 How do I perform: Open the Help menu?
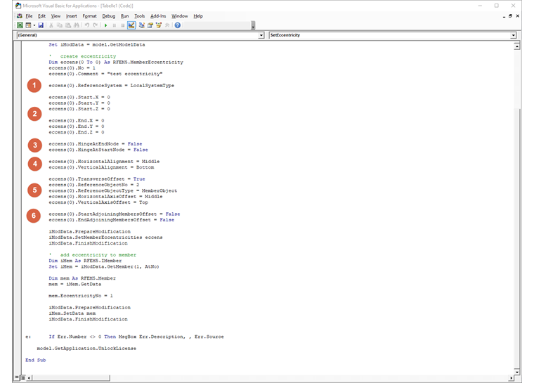(198, 16)
